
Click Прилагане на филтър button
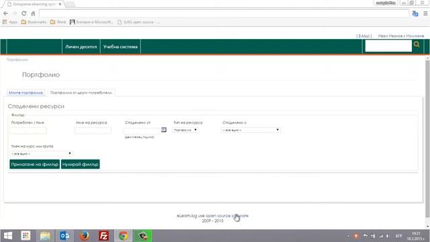(x=34, y=164)
